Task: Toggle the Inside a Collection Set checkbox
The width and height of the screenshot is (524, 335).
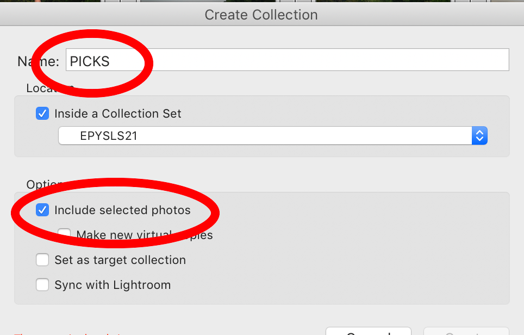Action: point(42,113)
